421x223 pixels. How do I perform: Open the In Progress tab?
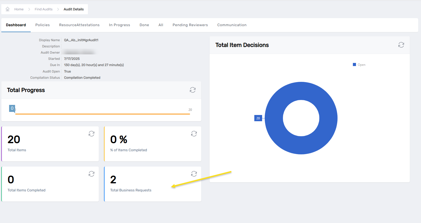tap(119, 25)
